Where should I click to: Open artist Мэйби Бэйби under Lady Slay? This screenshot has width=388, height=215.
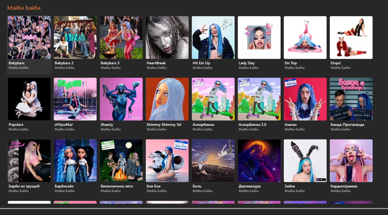pyautogui.click(x=249, y=68)
